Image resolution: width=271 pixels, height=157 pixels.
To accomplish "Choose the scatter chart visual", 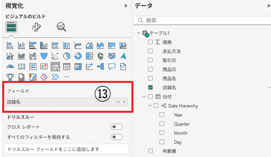I will pyautogui.click(x=55, y=56).
